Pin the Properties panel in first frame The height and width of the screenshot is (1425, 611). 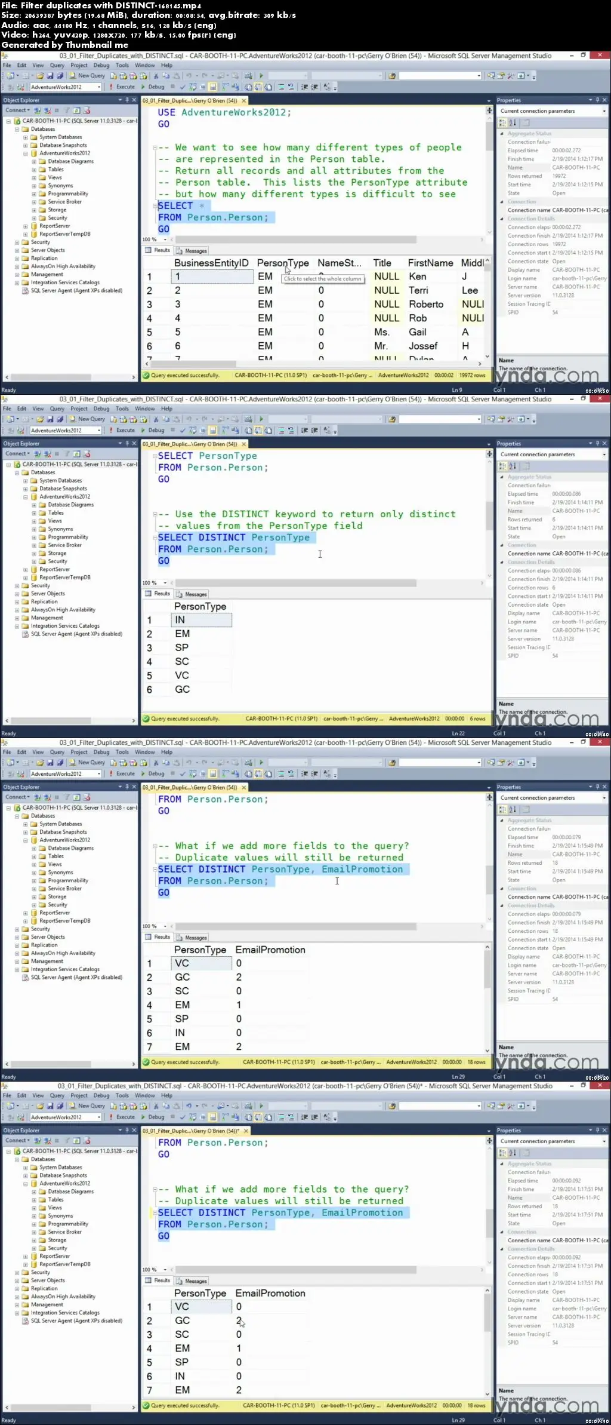[x=597, y=100]
